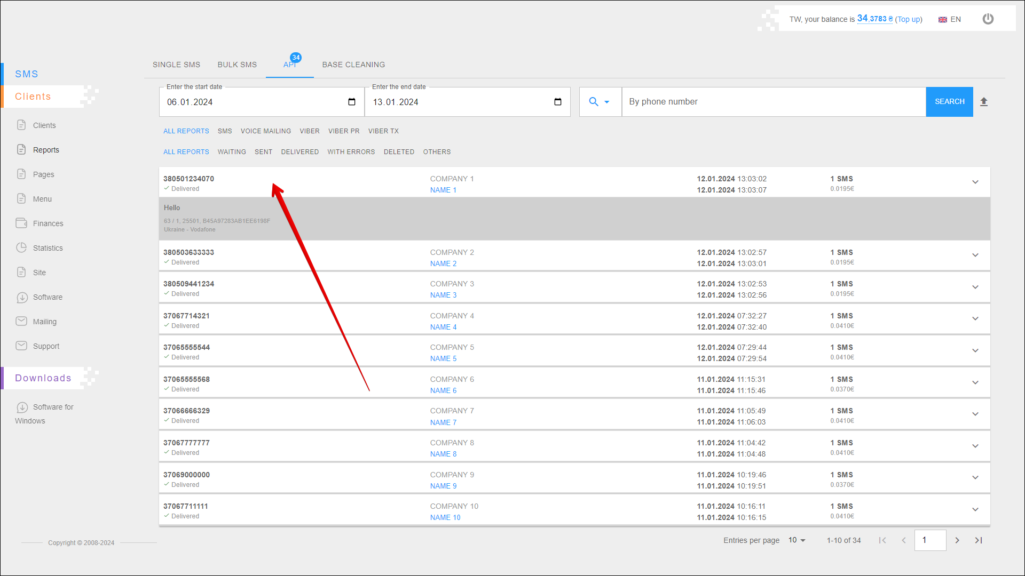Screen dimensions: 1025x576
Task: Jump to the last page arrow
Action: click(x=979, y=540)
